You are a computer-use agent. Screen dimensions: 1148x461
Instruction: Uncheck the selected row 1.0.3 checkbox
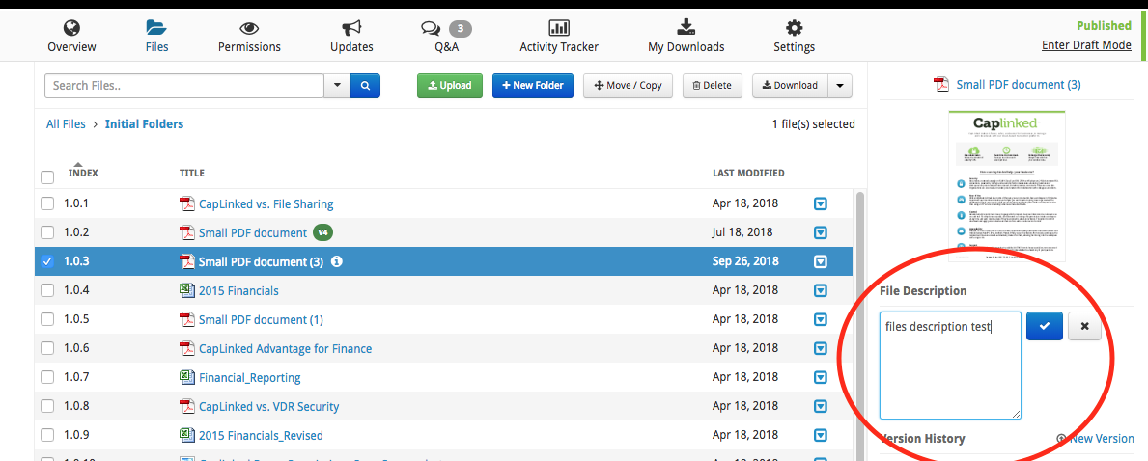47,261
